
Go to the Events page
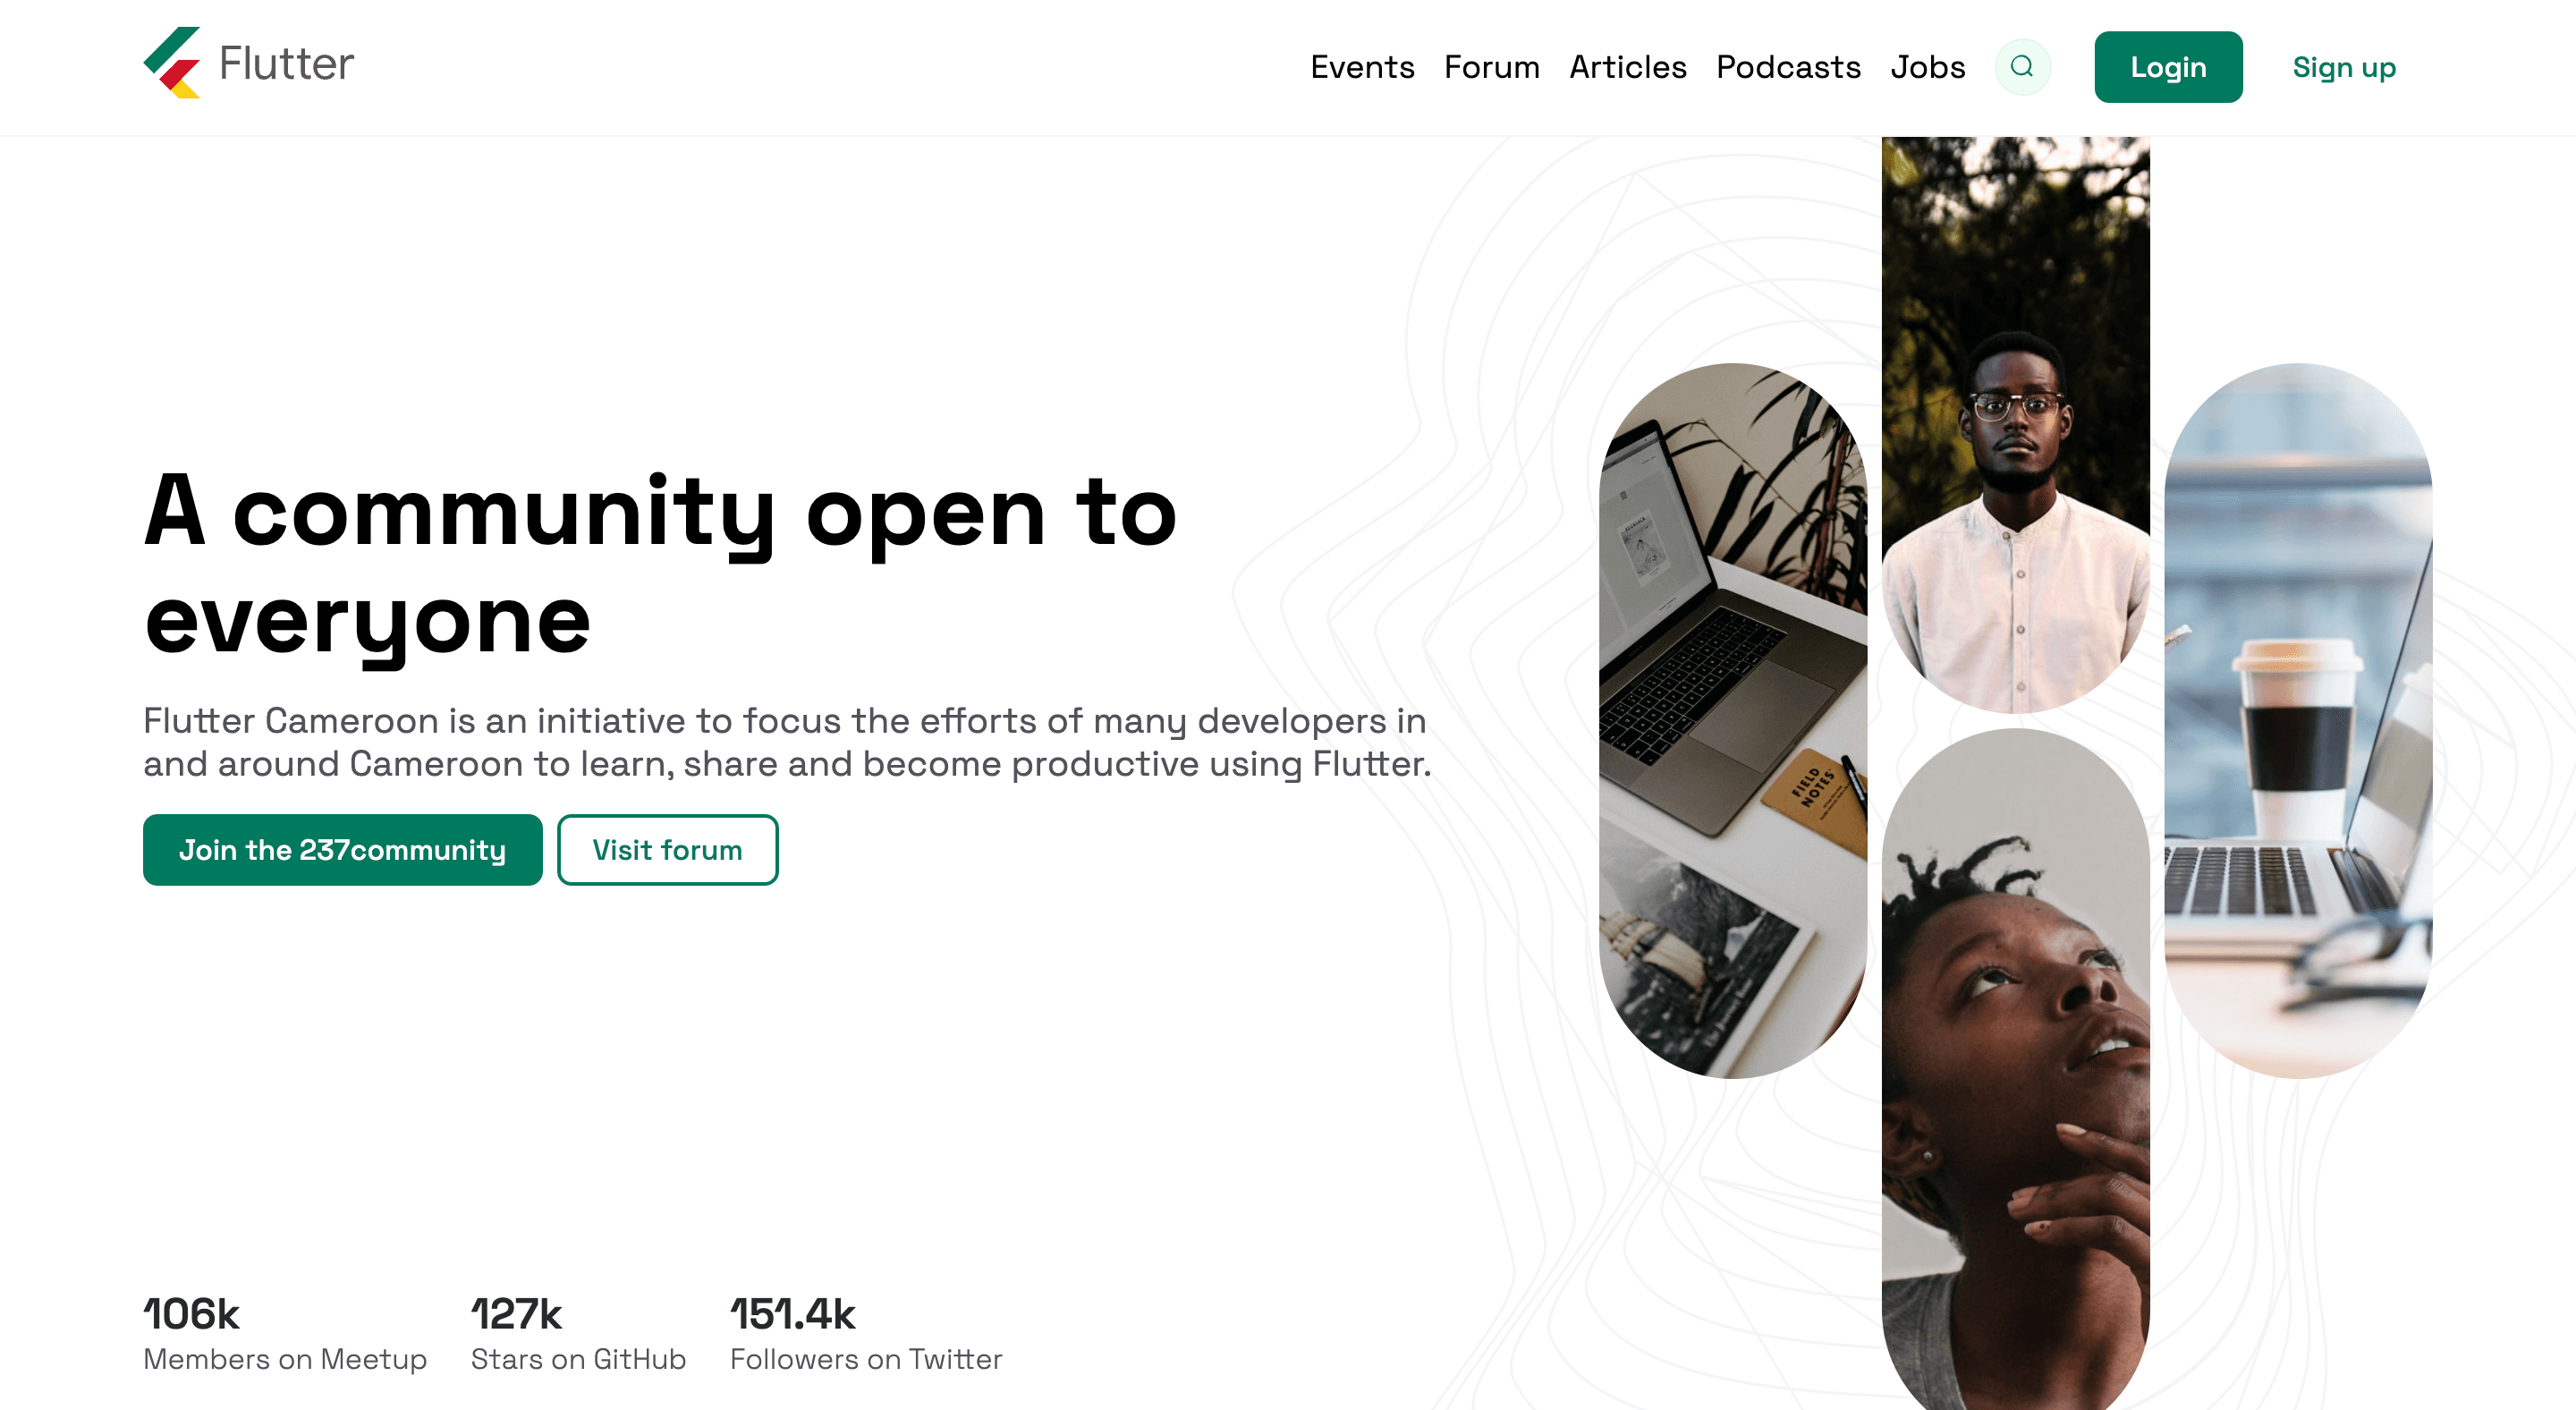1362,67
